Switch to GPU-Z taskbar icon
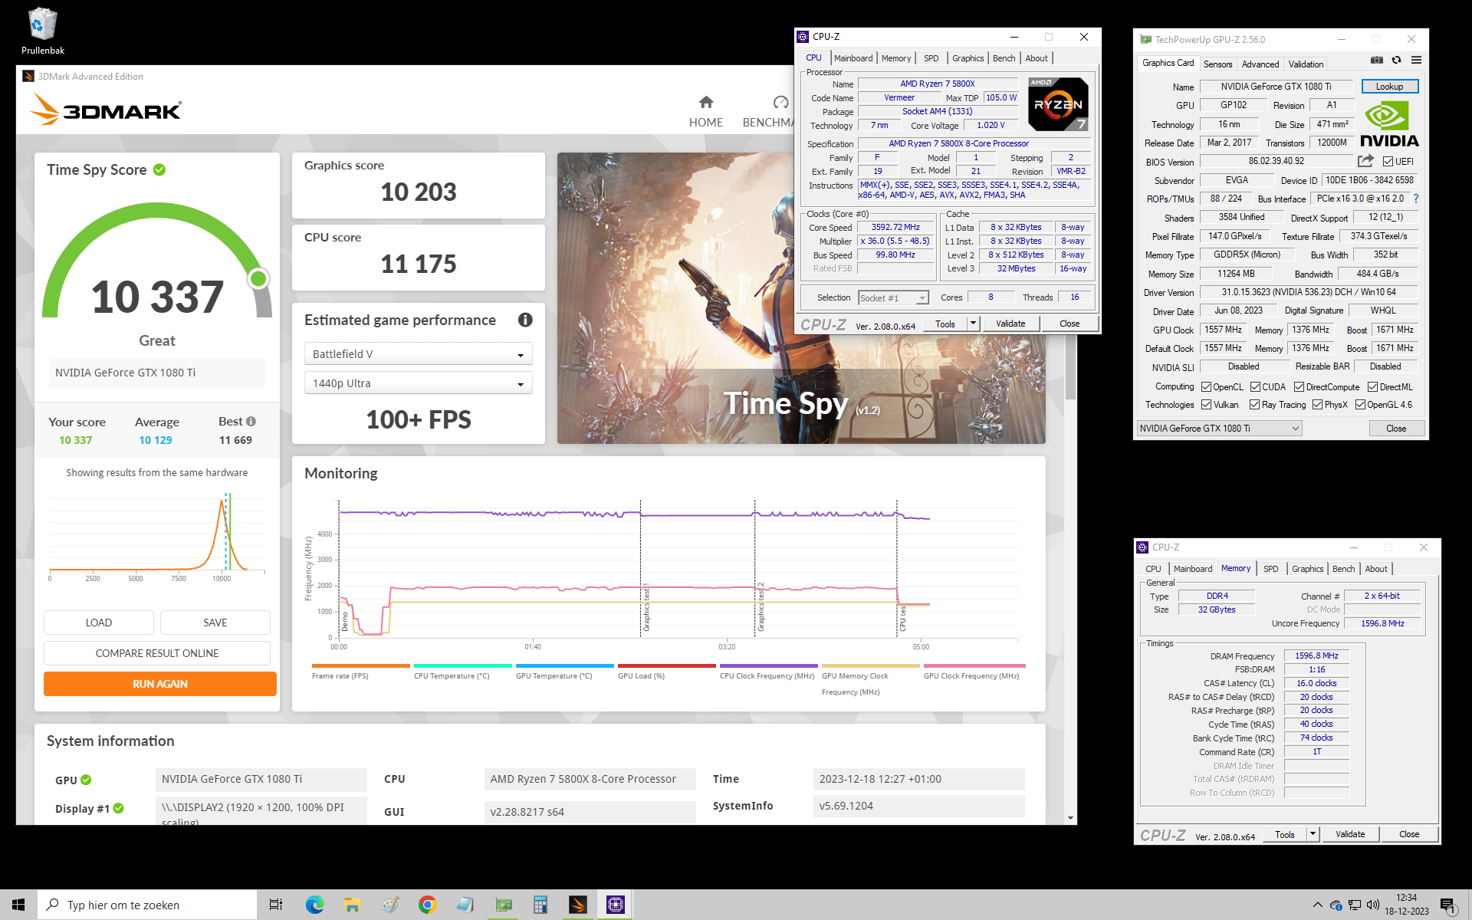Image resolution: width=1472 pixels, height=920 pixels. coord(503,905)
